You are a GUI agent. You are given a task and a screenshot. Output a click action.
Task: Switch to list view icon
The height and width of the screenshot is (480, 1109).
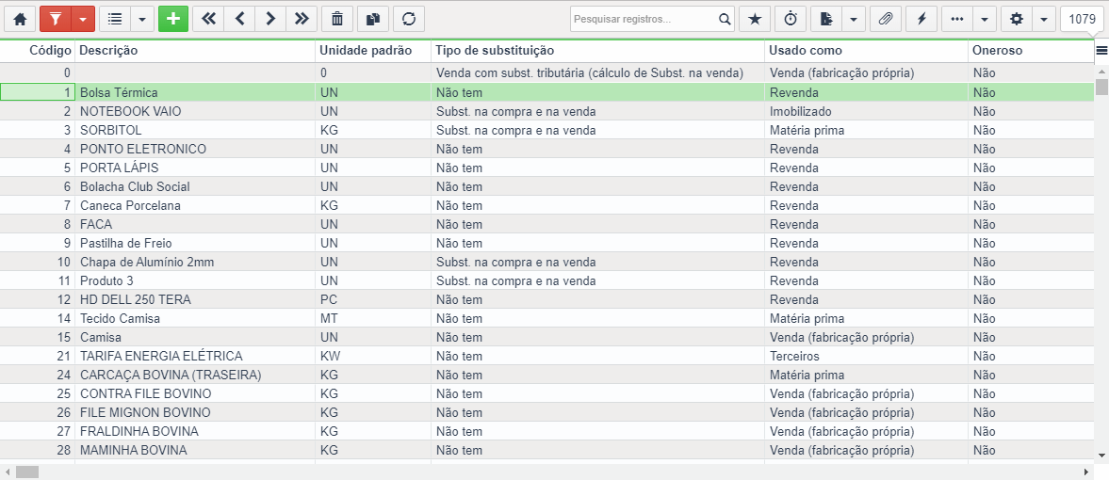(x=115, y=20)
